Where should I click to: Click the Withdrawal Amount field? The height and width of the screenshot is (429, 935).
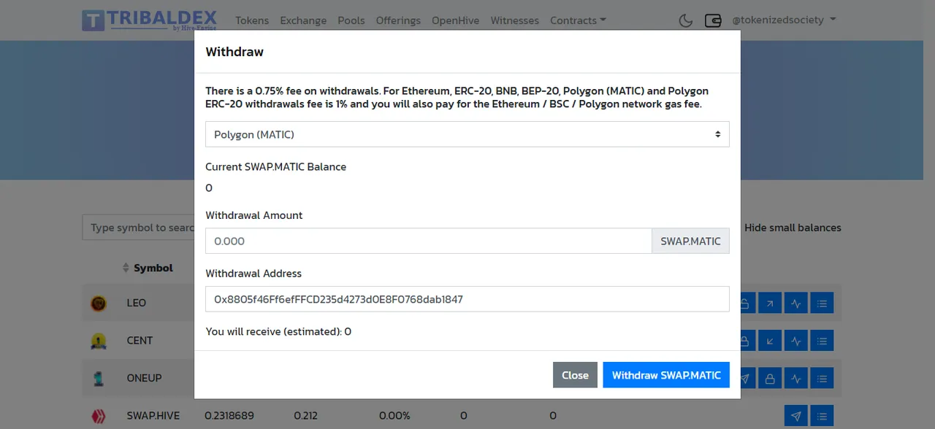tap(429, 241)
